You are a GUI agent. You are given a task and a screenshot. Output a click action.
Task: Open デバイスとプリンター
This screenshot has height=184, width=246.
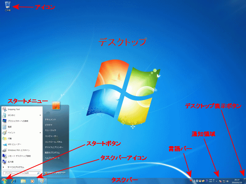[x=54, y=147]
